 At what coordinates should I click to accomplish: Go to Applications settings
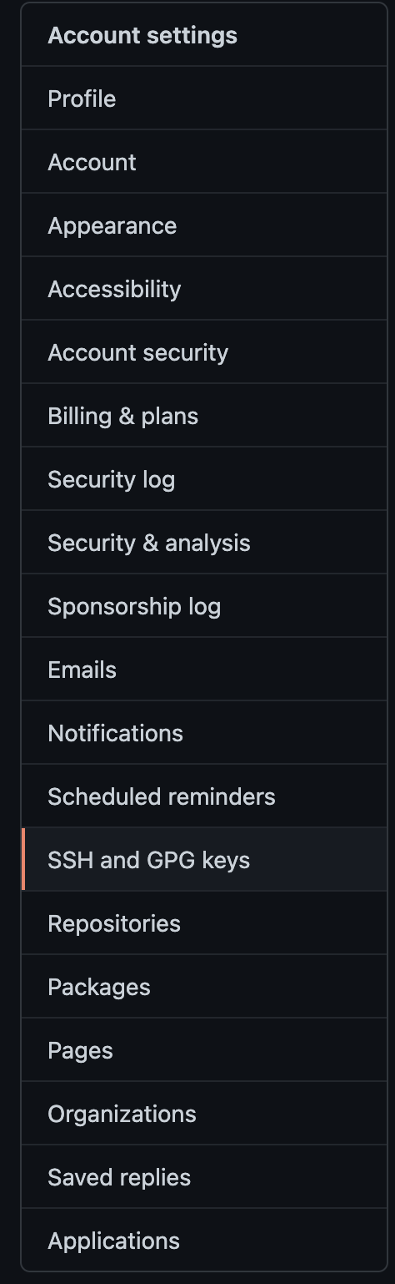(x=204, y=1241)
